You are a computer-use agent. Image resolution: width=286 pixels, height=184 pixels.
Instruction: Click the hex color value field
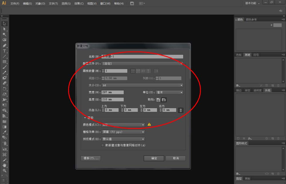(x=277, y=25)
